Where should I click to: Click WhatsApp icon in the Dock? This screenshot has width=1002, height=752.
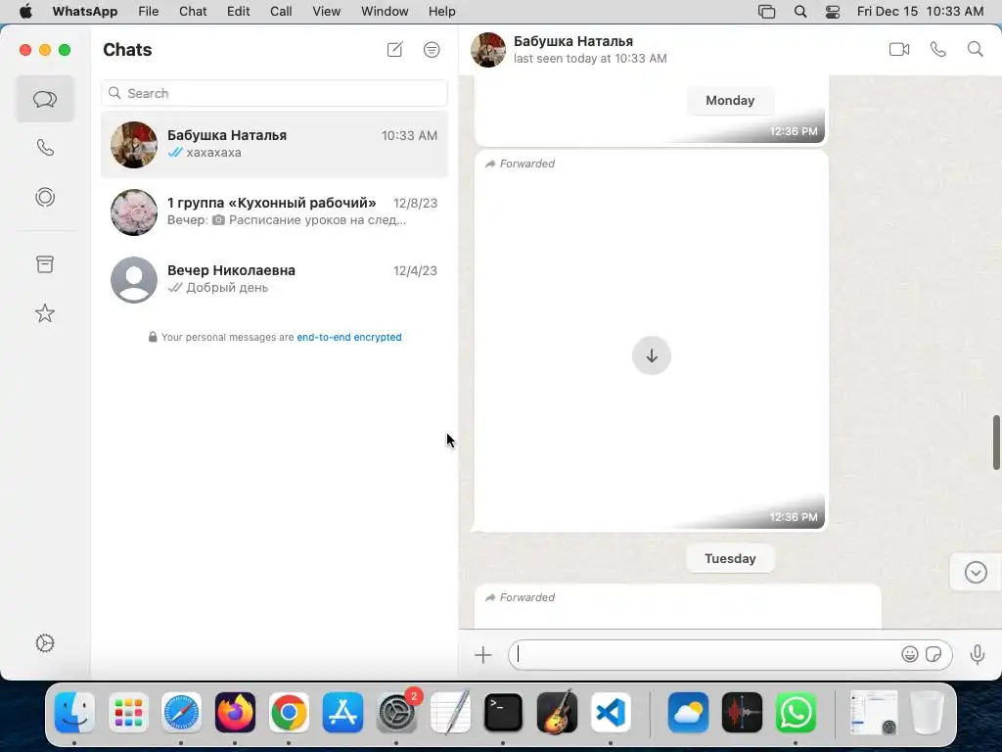coord(796,713)
